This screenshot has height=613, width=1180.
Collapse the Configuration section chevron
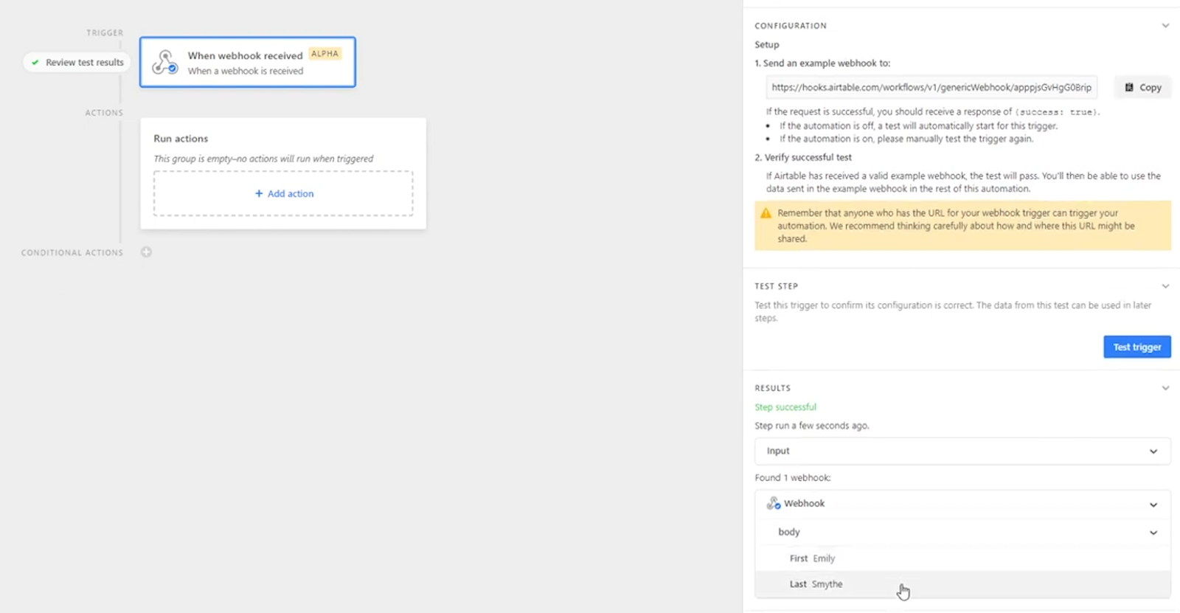1165,26
